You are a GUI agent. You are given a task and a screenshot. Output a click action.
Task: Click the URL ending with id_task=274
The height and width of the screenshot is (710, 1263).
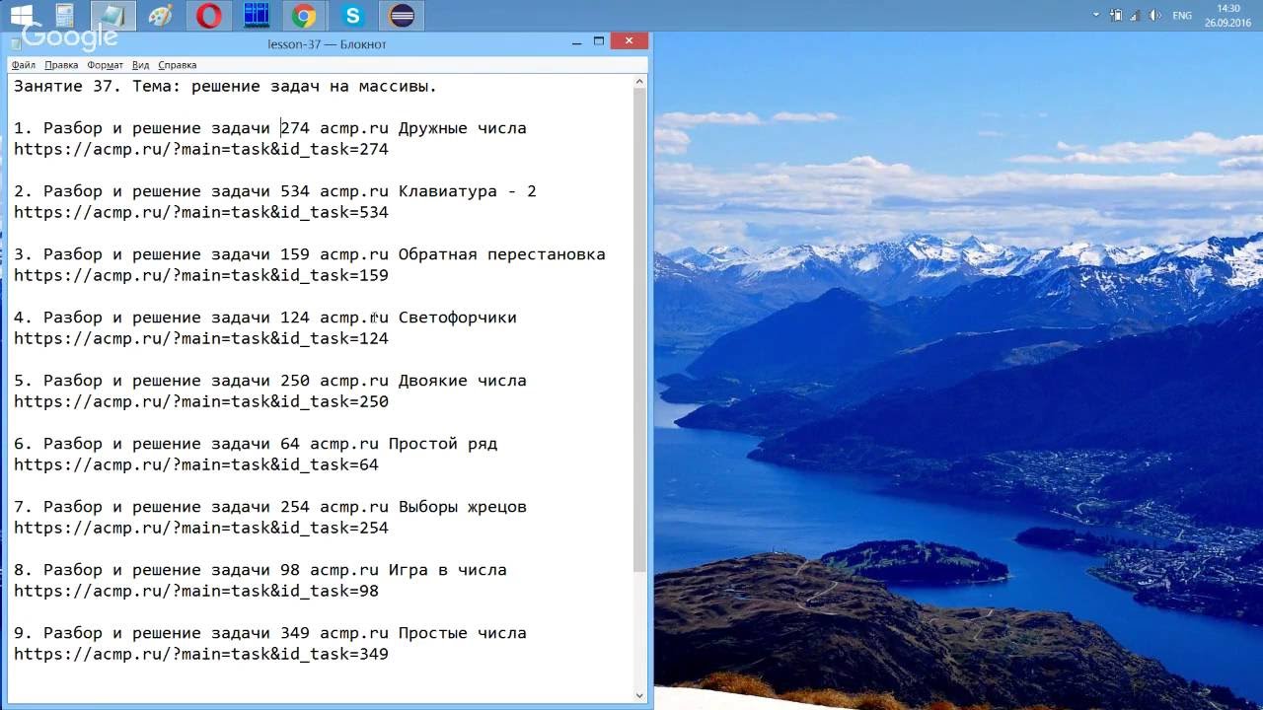[201, 150]
